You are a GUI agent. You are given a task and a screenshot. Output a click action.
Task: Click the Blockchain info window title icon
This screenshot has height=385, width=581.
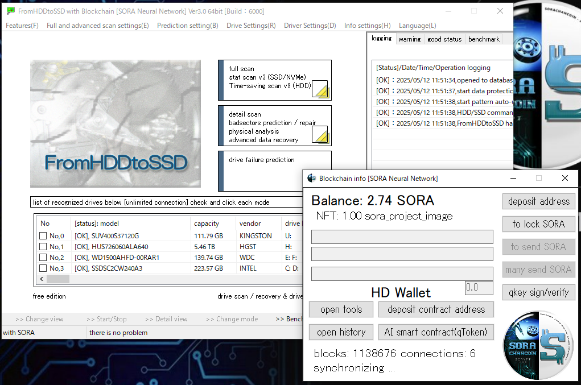point(312,179)
